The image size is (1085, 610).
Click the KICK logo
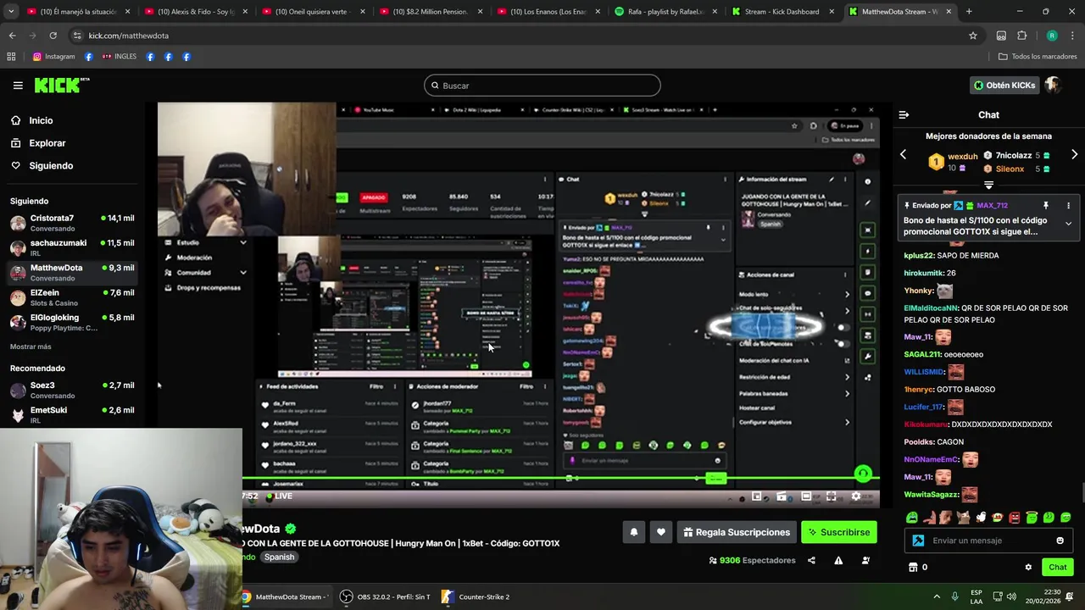point(61,85)
